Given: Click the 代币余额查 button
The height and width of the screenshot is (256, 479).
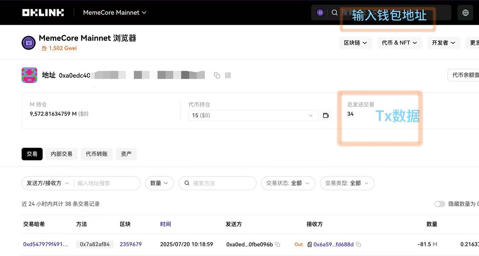Looking at the screenshot, I should coord(463,75).
